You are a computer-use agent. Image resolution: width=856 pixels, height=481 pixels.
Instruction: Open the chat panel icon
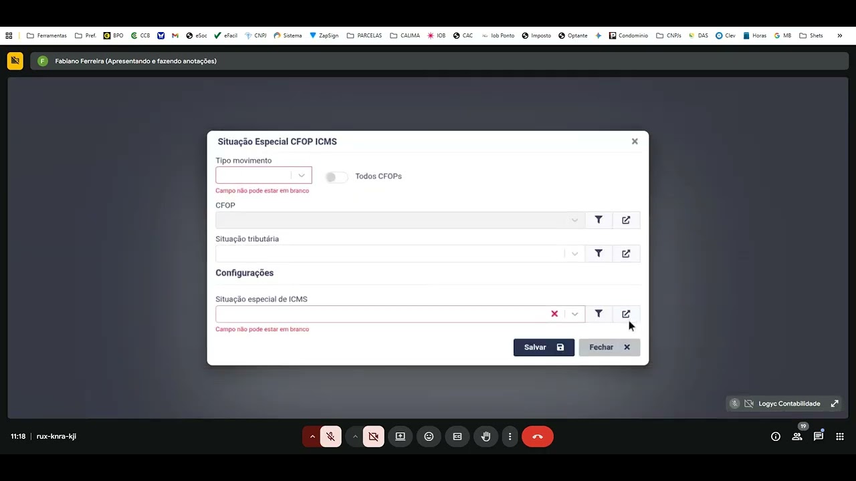tap(819, 436)
